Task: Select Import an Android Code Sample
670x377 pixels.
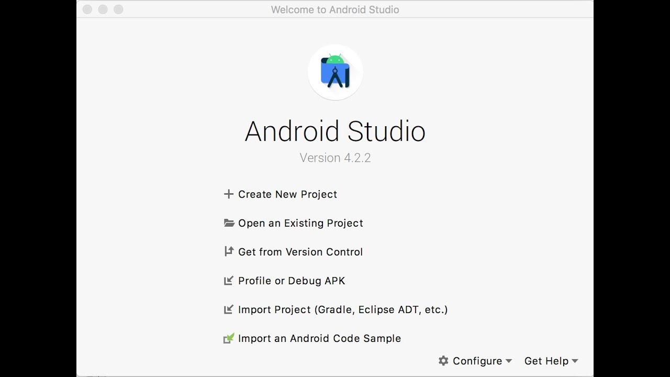Action: (x=319, y=338)
